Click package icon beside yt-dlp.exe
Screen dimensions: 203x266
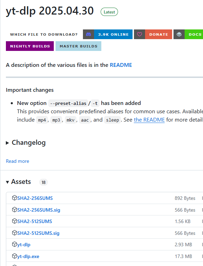pos(15,256)
